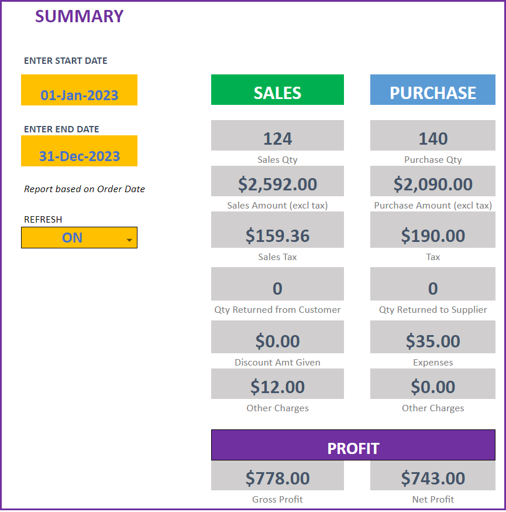The width and height of the screenshot is (506, 512).
Task: Select sales Other Charges cell $12.00
Action: coord(277,384)
